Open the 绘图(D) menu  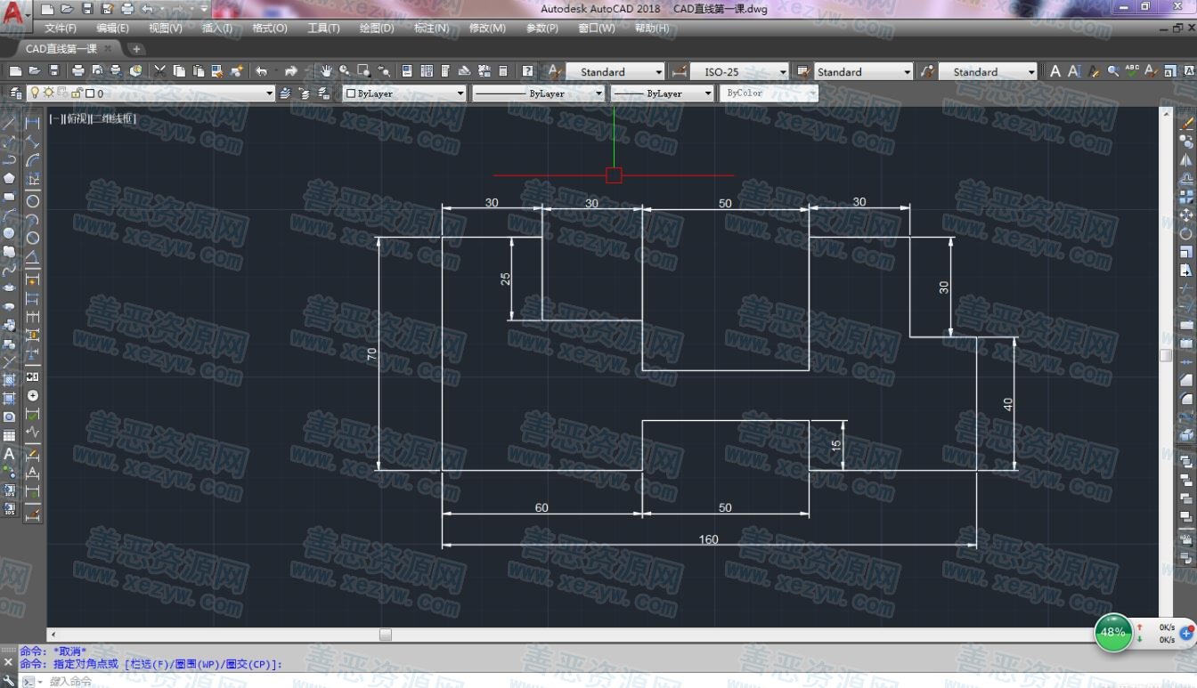pyautogui.click(x=376, y=28)
